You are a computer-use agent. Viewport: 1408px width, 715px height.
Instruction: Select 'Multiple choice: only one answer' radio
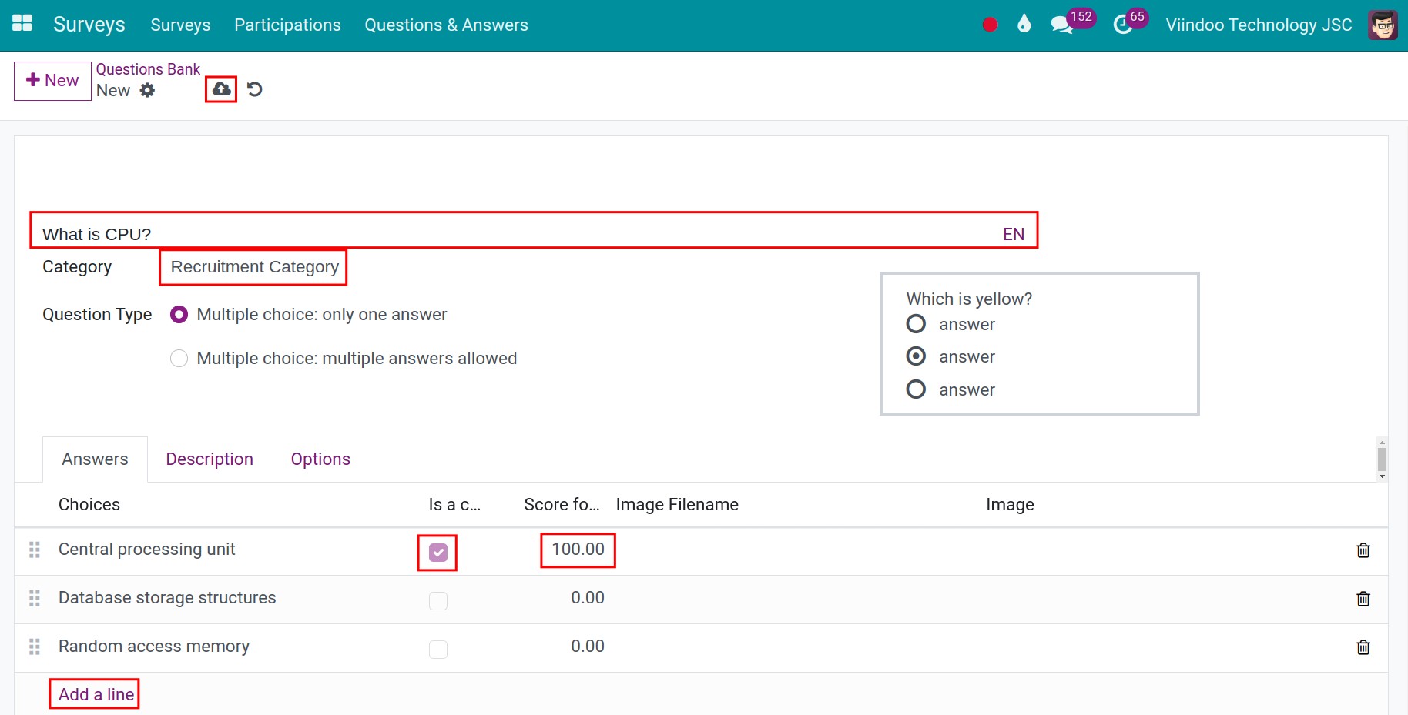click(179, 315)
